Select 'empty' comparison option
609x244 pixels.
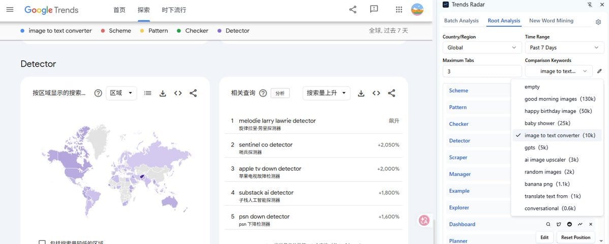pyautogui.click(x=557, y=87)
